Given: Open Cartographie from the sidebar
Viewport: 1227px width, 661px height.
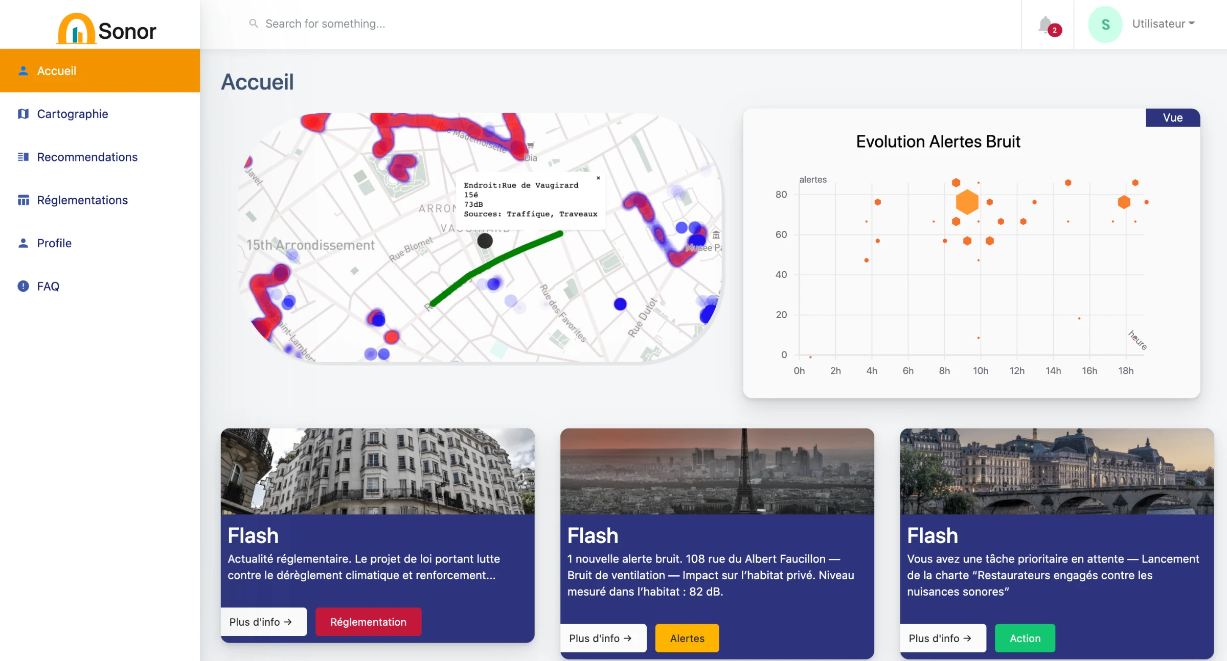Looking at the screenshot, I should click(100, 114).
